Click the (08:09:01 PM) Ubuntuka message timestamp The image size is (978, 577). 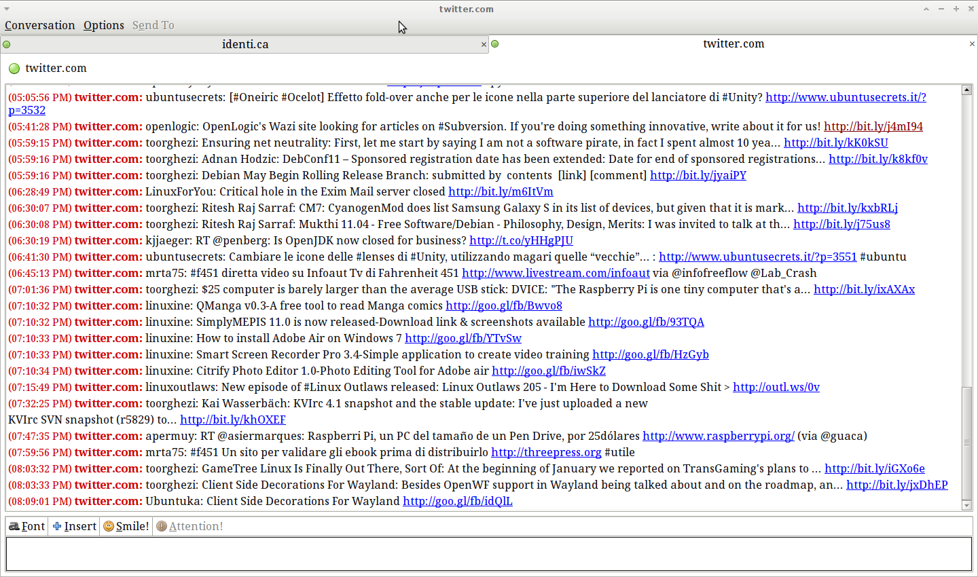[40, 501]
